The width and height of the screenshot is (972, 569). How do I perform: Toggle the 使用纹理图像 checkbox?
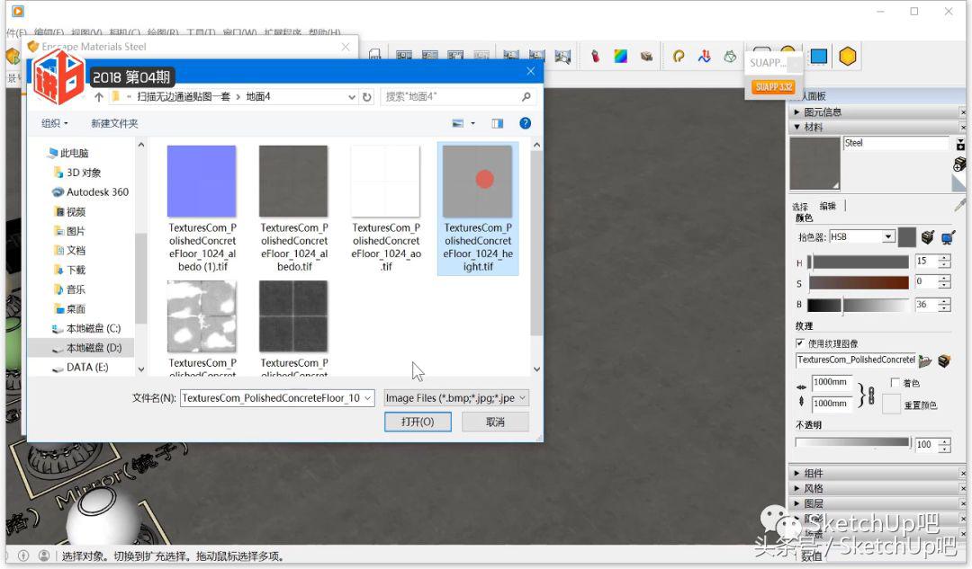click(x=800, y=343)
